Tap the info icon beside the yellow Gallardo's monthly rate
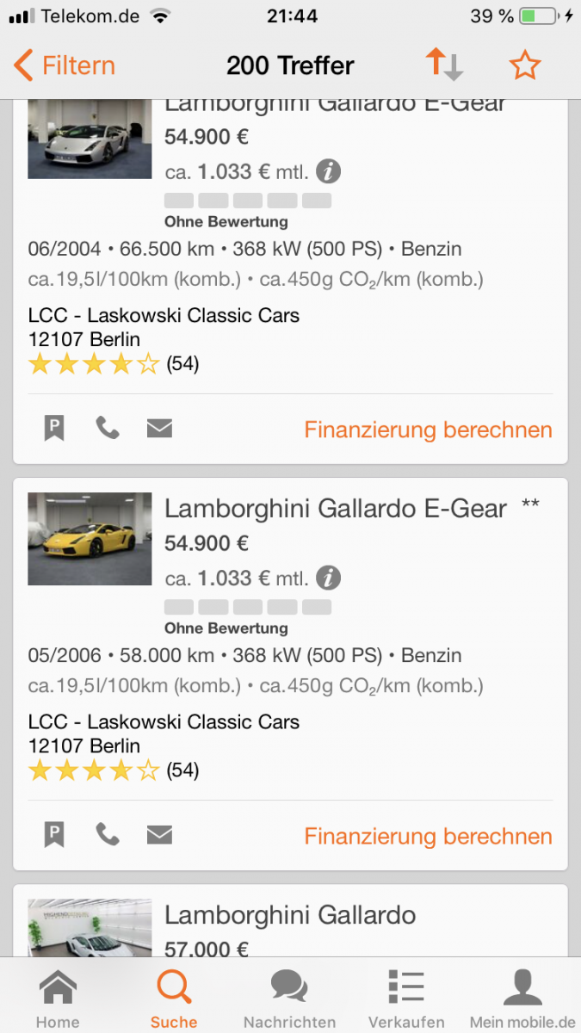The height and width of the screenshot is (1033, 581). point(328,578)
